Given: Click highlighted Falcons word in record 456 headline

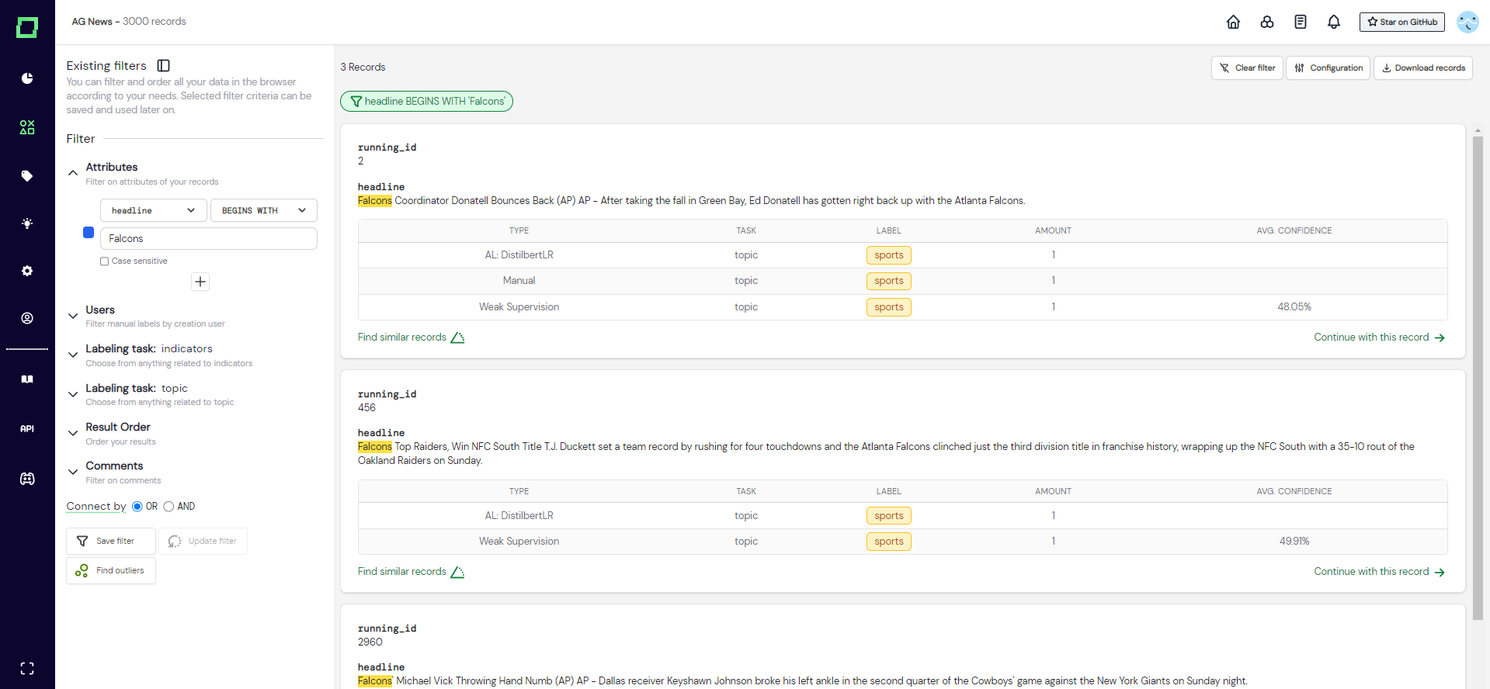Looking at the screenshot, I should 375,447.
